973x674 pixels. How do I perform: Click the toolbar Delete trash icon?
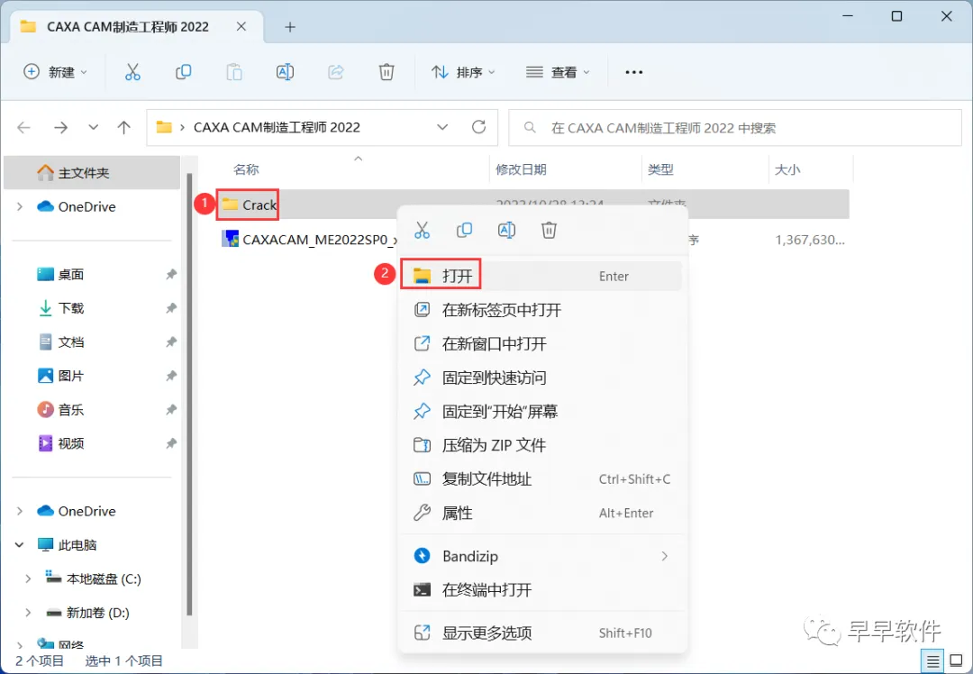(386, 72)
